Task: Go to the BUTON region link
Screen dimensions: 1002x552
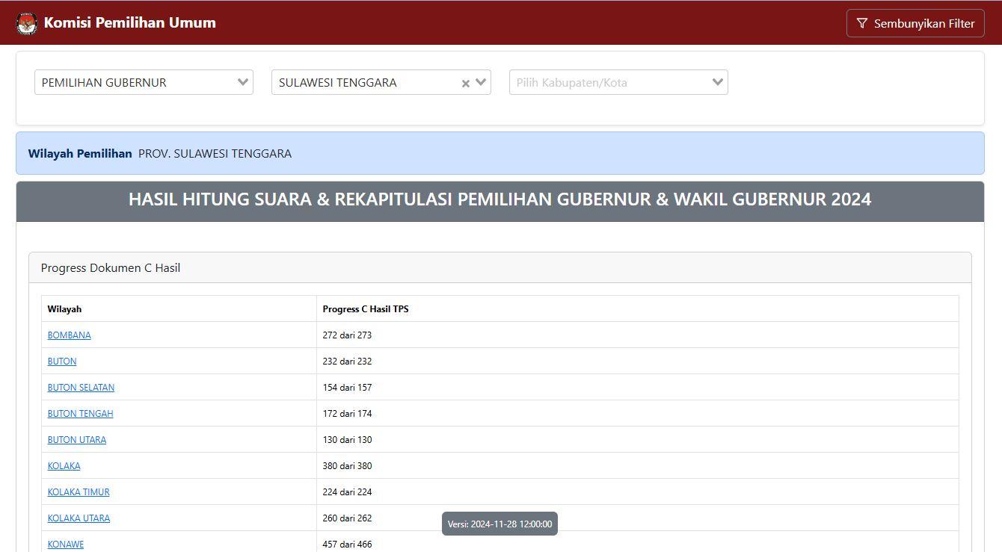Action: pyautogui.click(x=62, y=362)
